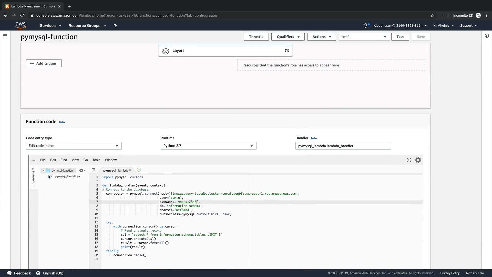Image resolution: width=492 pixels, height=277 pixels.
Task: Toggle fullscreen for the code editor
Action: pos(409,160)
